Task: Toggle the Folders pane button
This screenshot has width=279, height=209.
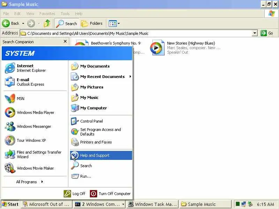Action: click(x=92, y=23)
